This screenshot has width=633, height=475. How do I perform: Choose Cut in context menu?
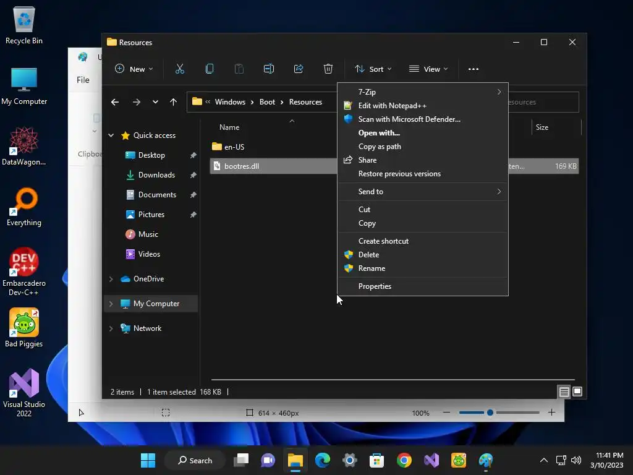[423, 210]
